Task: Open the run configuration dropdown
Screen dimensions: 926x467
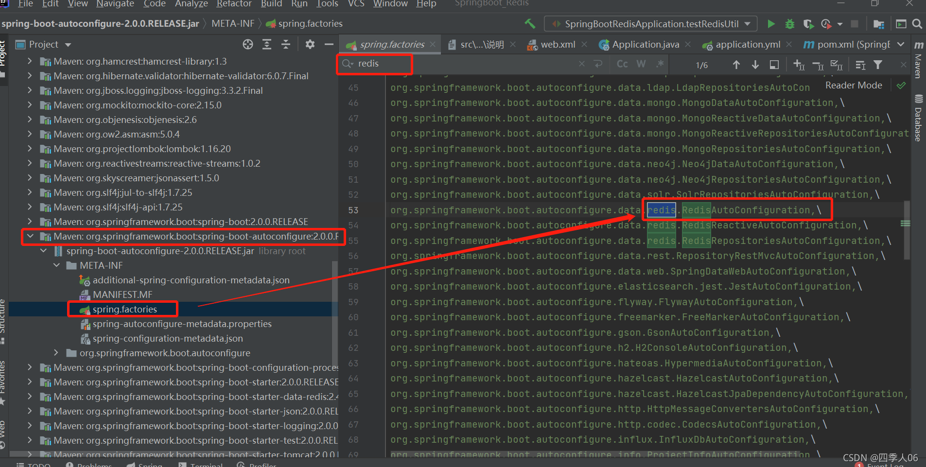Action: click(651, 24)
